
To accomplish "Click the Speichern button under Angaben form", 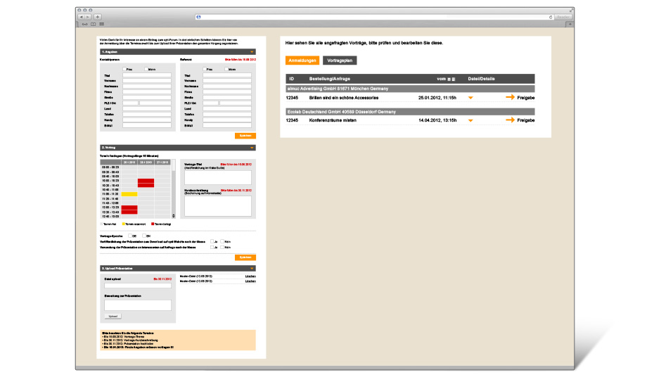I will click(245, 135).
